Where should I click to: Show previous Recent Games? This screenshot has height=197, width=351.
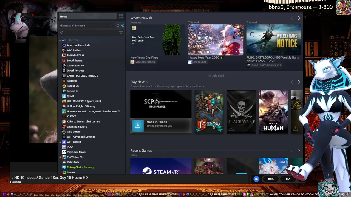[x=292, y=150]
